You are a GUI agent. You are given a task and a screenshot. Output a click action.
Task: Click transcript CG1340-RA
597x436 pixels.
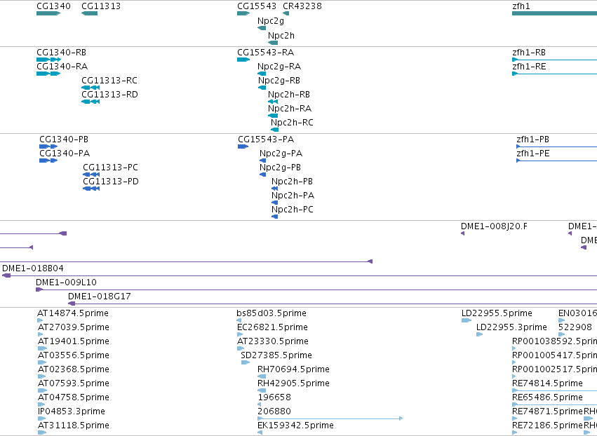[x=62, y=66]
